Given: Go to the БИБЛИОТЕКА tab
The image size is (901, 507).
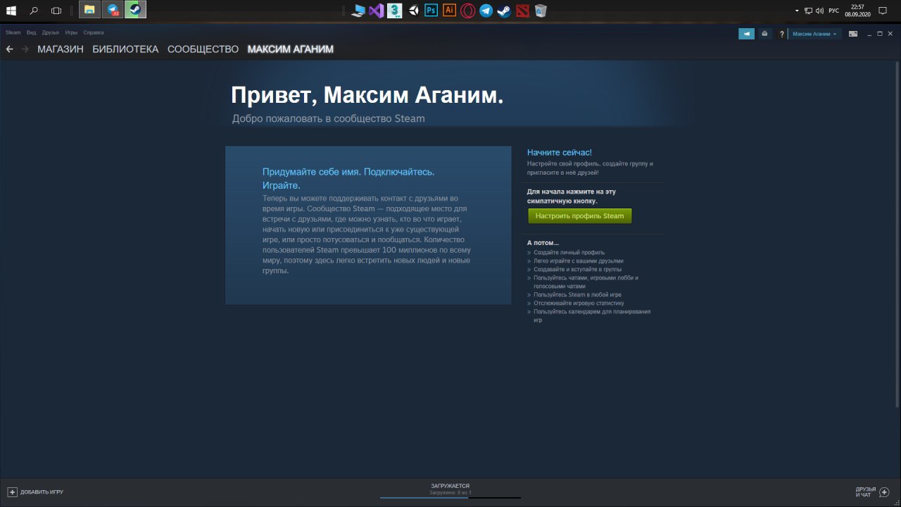Looking at the screenshot, I should pyautogui.click(x=125, y=49).
